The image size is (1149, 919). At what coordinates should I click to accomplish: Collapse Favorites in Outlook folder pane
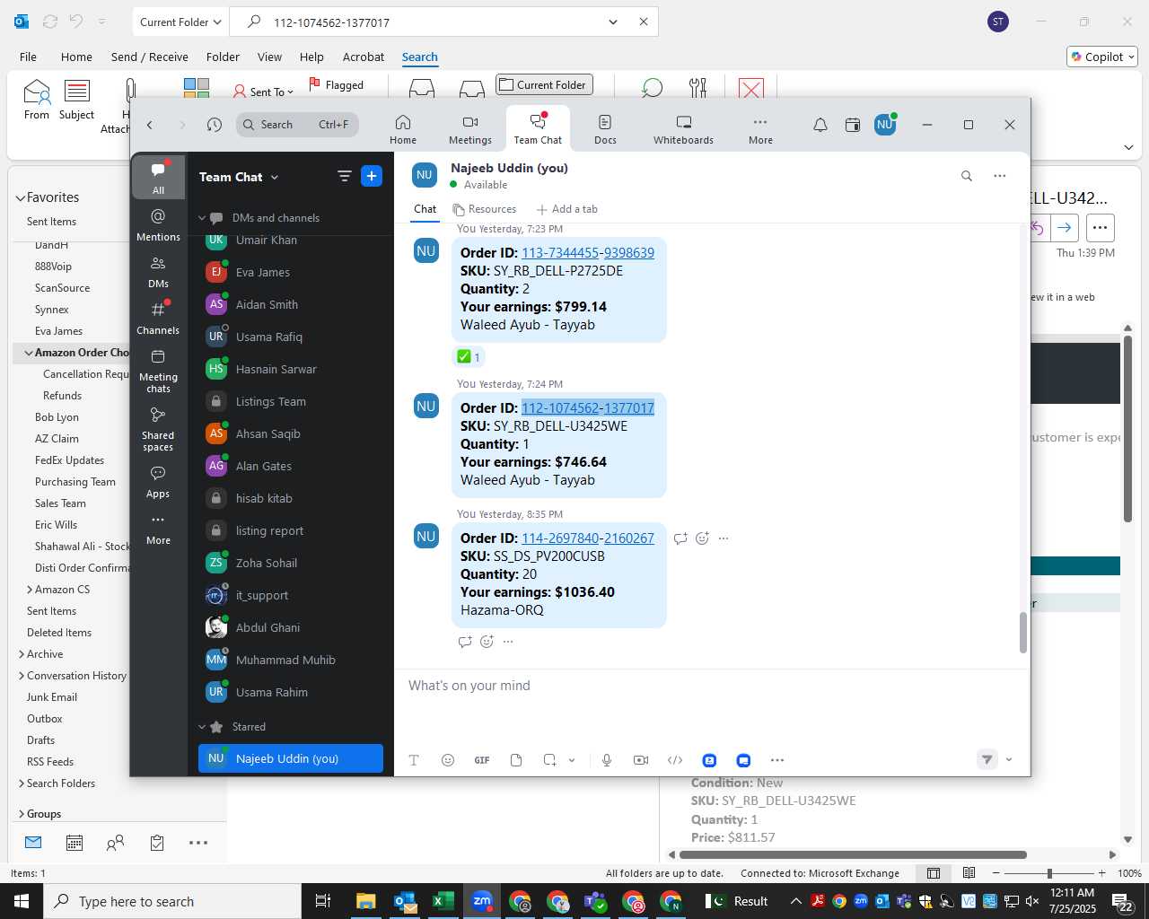click(x=20, y=197)
